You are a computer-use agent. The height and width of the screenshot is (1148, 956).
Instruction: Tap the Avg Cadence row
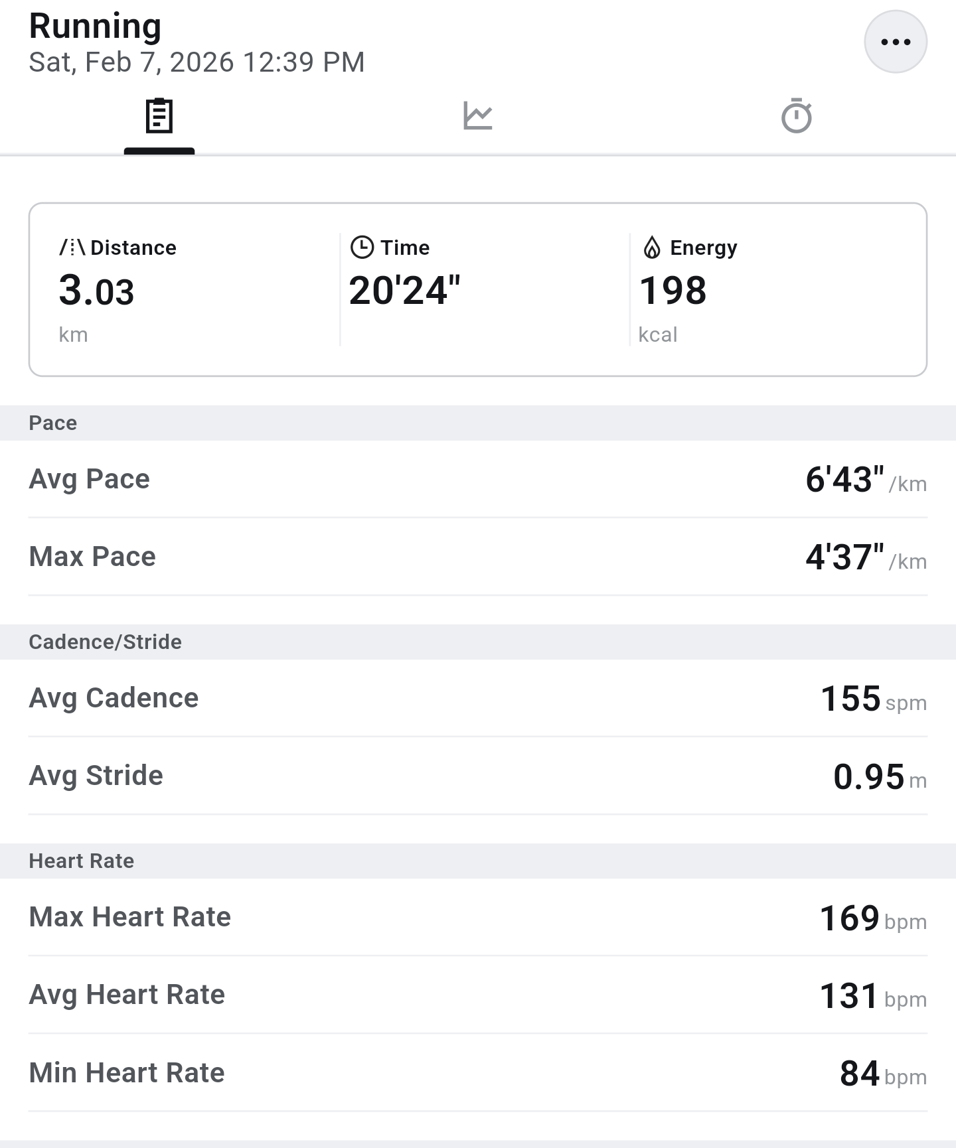tap(478, 698)
